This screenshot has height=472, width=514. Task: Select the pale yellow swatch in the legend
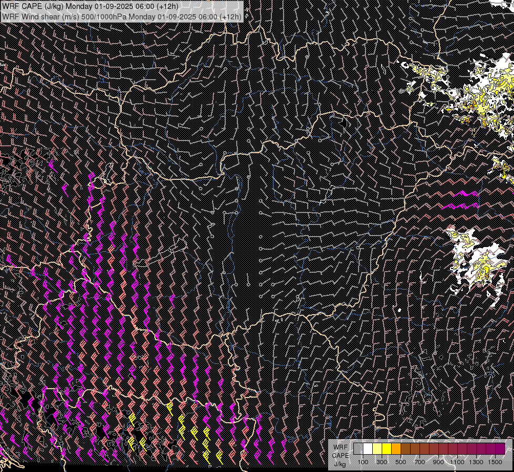[x=377, y=449]
